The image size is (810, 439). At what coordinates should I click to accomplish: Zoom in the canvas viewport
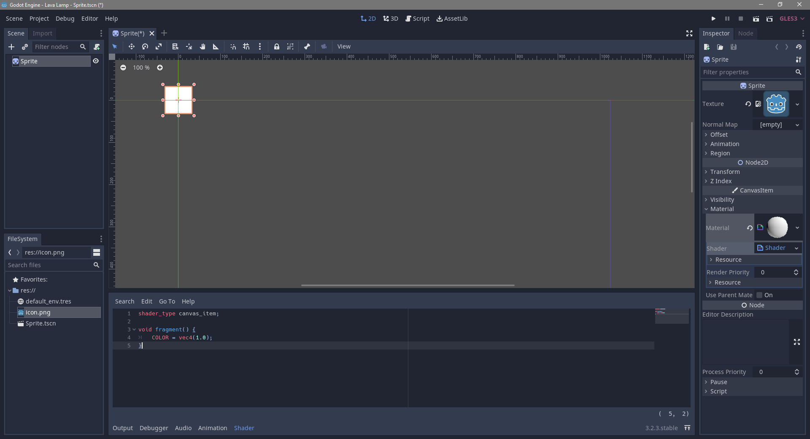point(160,68)
